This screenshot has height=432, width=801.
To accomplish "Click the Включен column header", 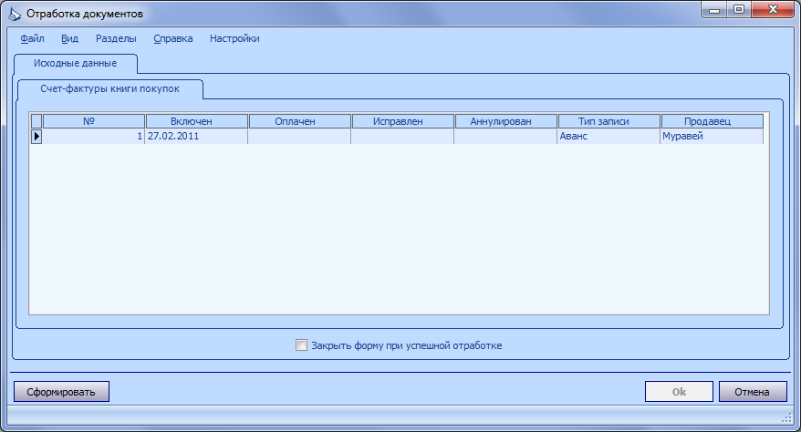I will click(197, 121).
